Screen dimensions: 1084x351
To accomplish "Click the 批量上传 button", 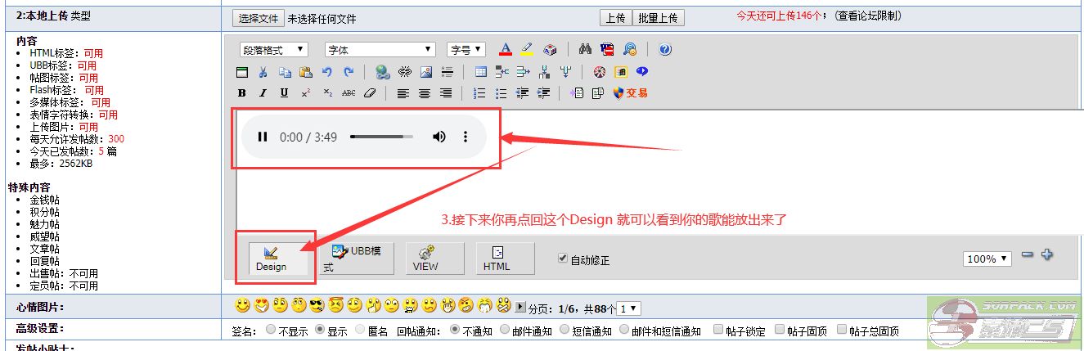I will click(659, 18).
